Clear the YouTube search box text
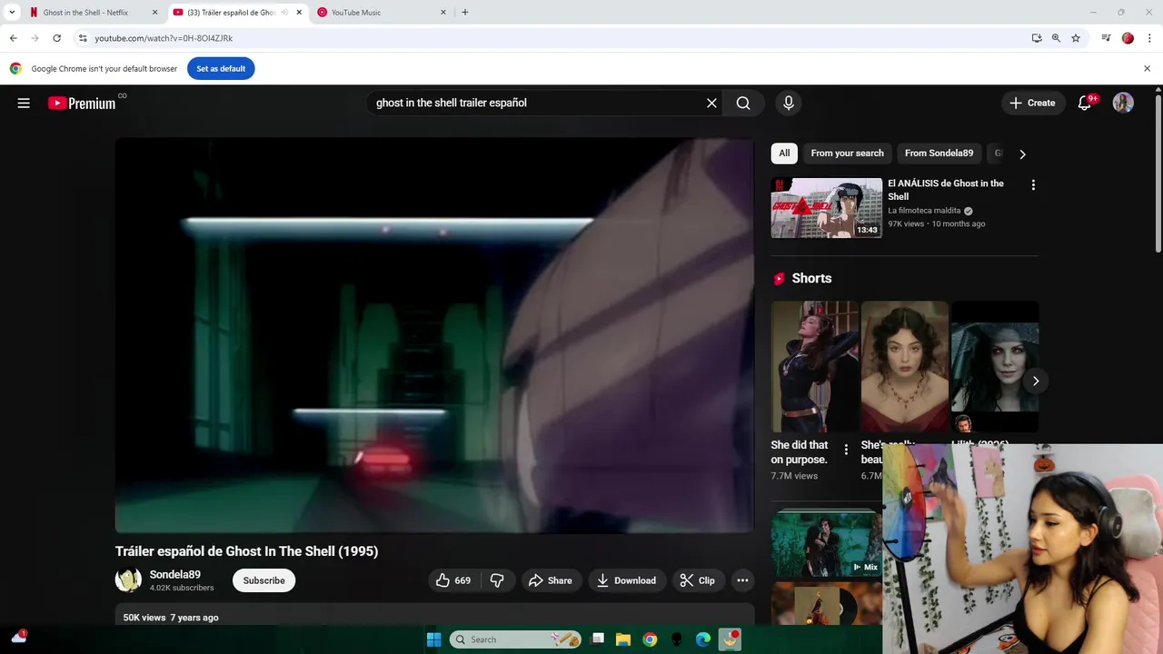Viewport: 1163px width, 654px height. coord(711,103)
